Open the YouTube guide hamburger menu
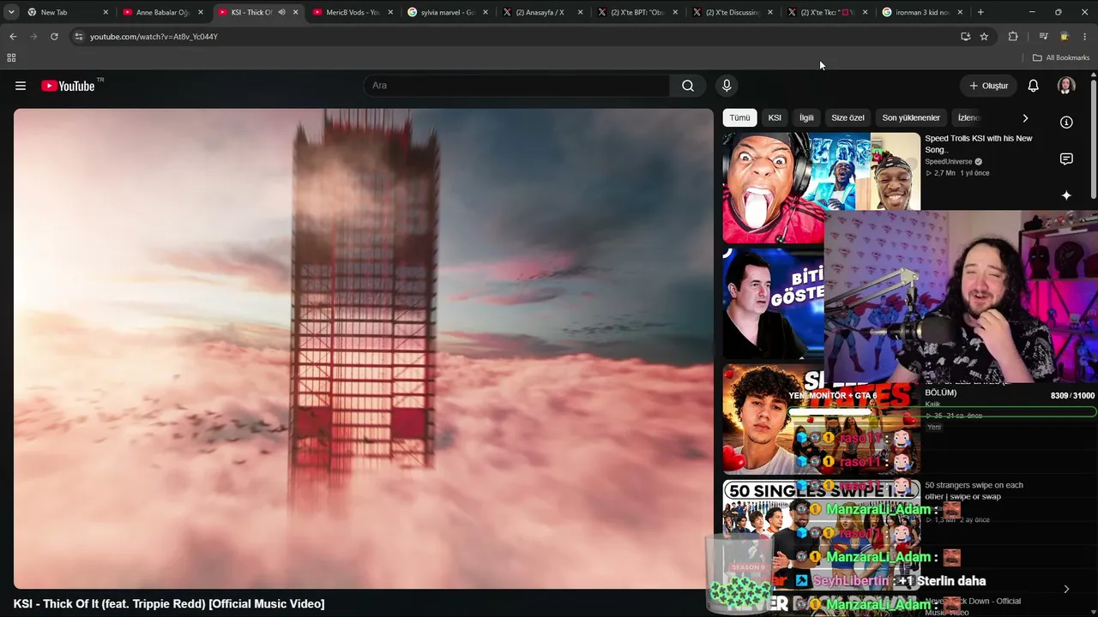 tap(21, 86)
